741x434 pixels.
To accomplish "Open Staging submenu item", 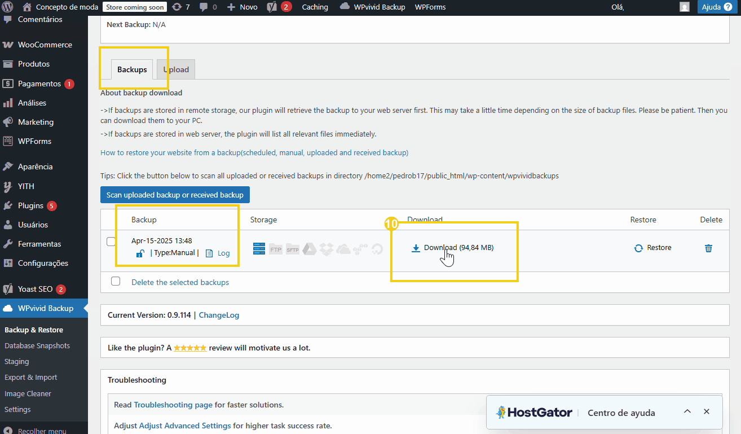I will click(x=17, y=361).
